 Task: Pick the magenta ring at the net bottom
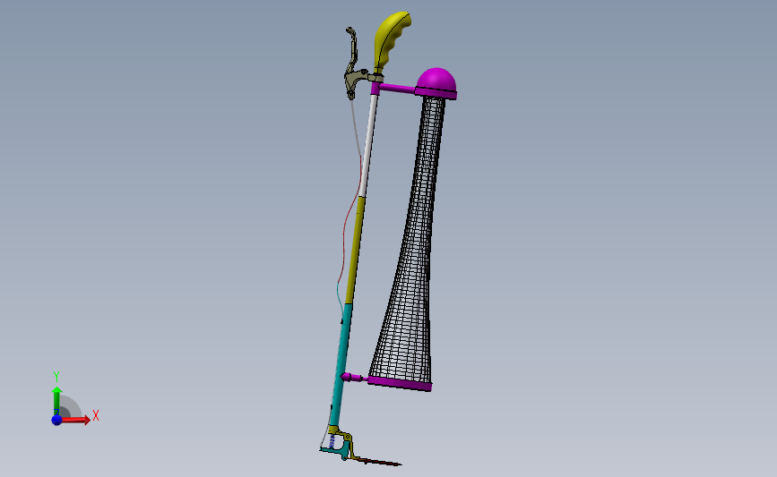pos(400,383)
